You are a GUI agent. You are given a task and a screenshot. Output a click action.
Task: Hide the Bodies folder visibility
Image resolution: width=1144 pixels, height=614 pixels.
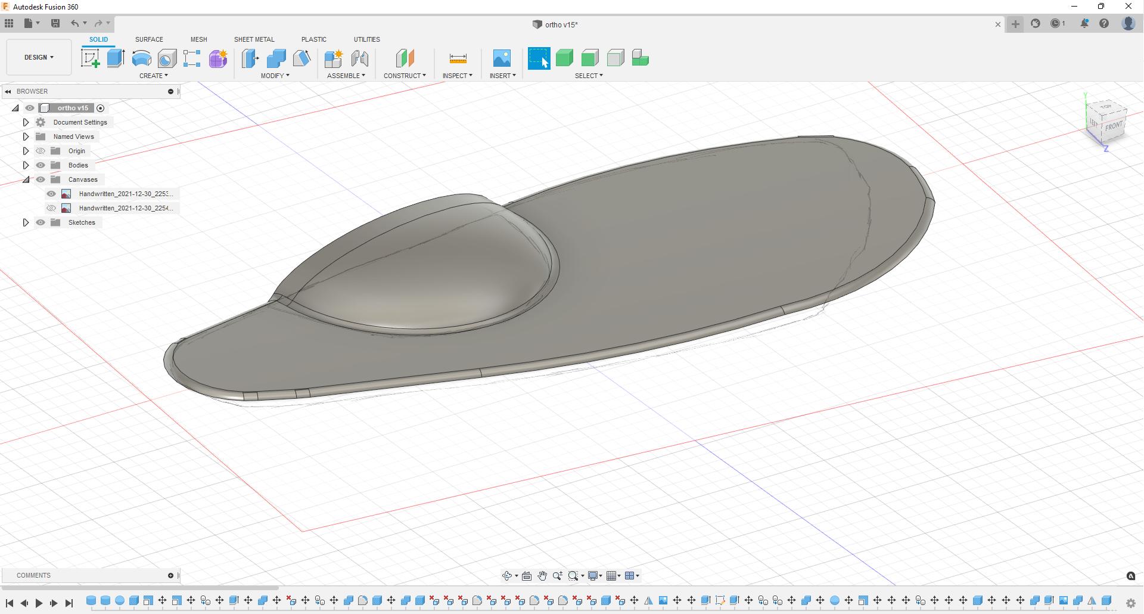point(41,165)
